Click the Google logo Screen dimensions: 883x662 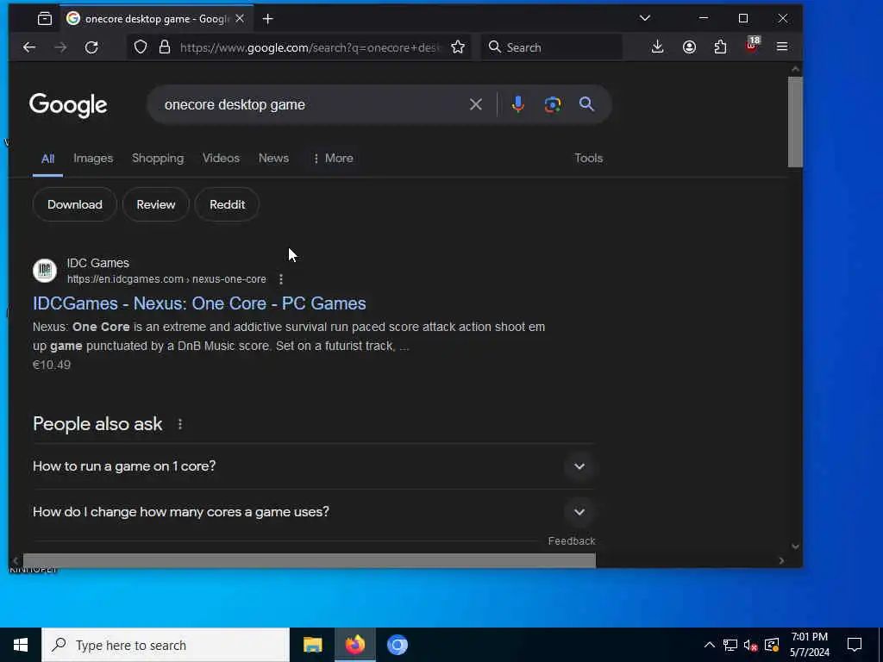click(x=68, y=105)
